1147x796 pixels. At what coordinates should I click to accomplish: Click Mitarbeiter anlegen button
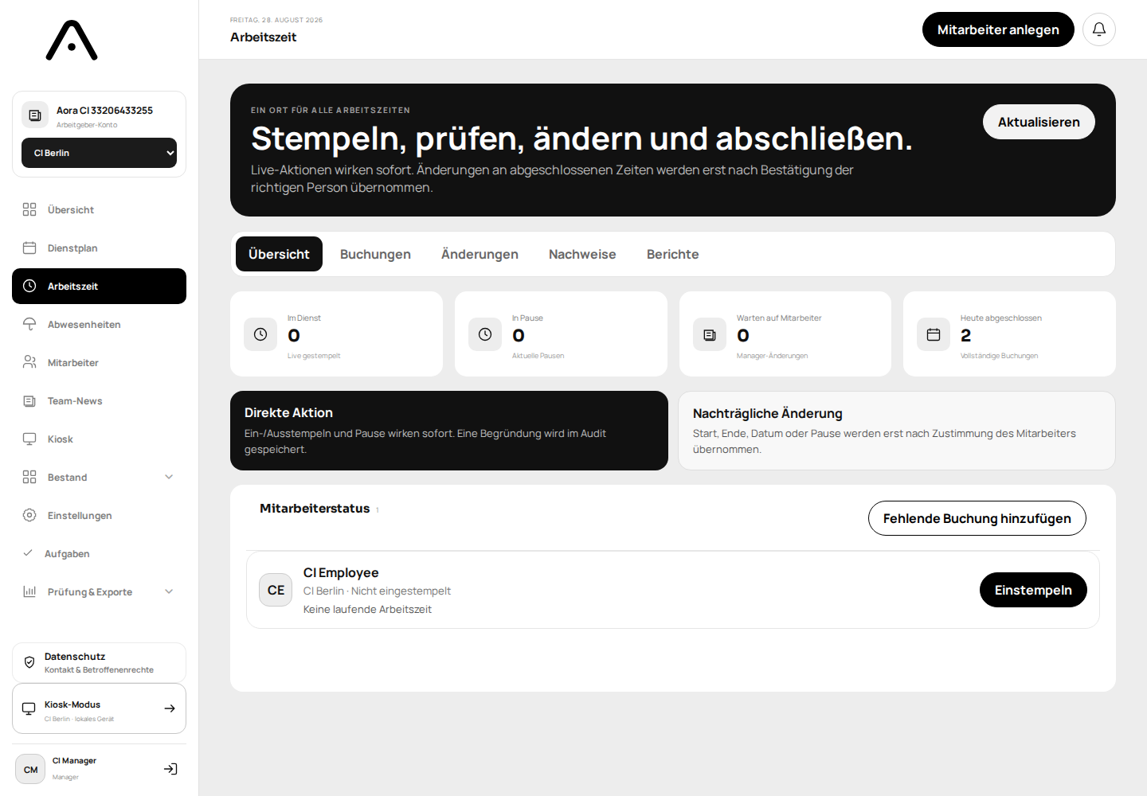[x=998, y=29]
